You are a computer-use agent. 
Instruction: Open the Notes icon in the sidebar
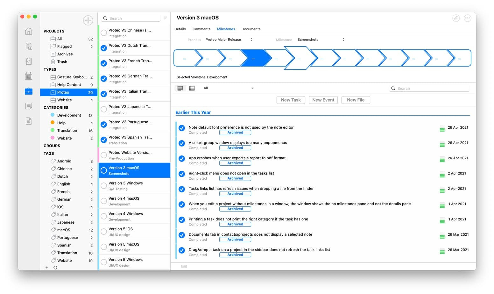click(29, 106)
